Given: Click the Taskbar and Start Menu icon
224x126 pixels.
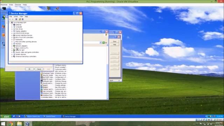Looking at the screenshot, I should 42,89.
